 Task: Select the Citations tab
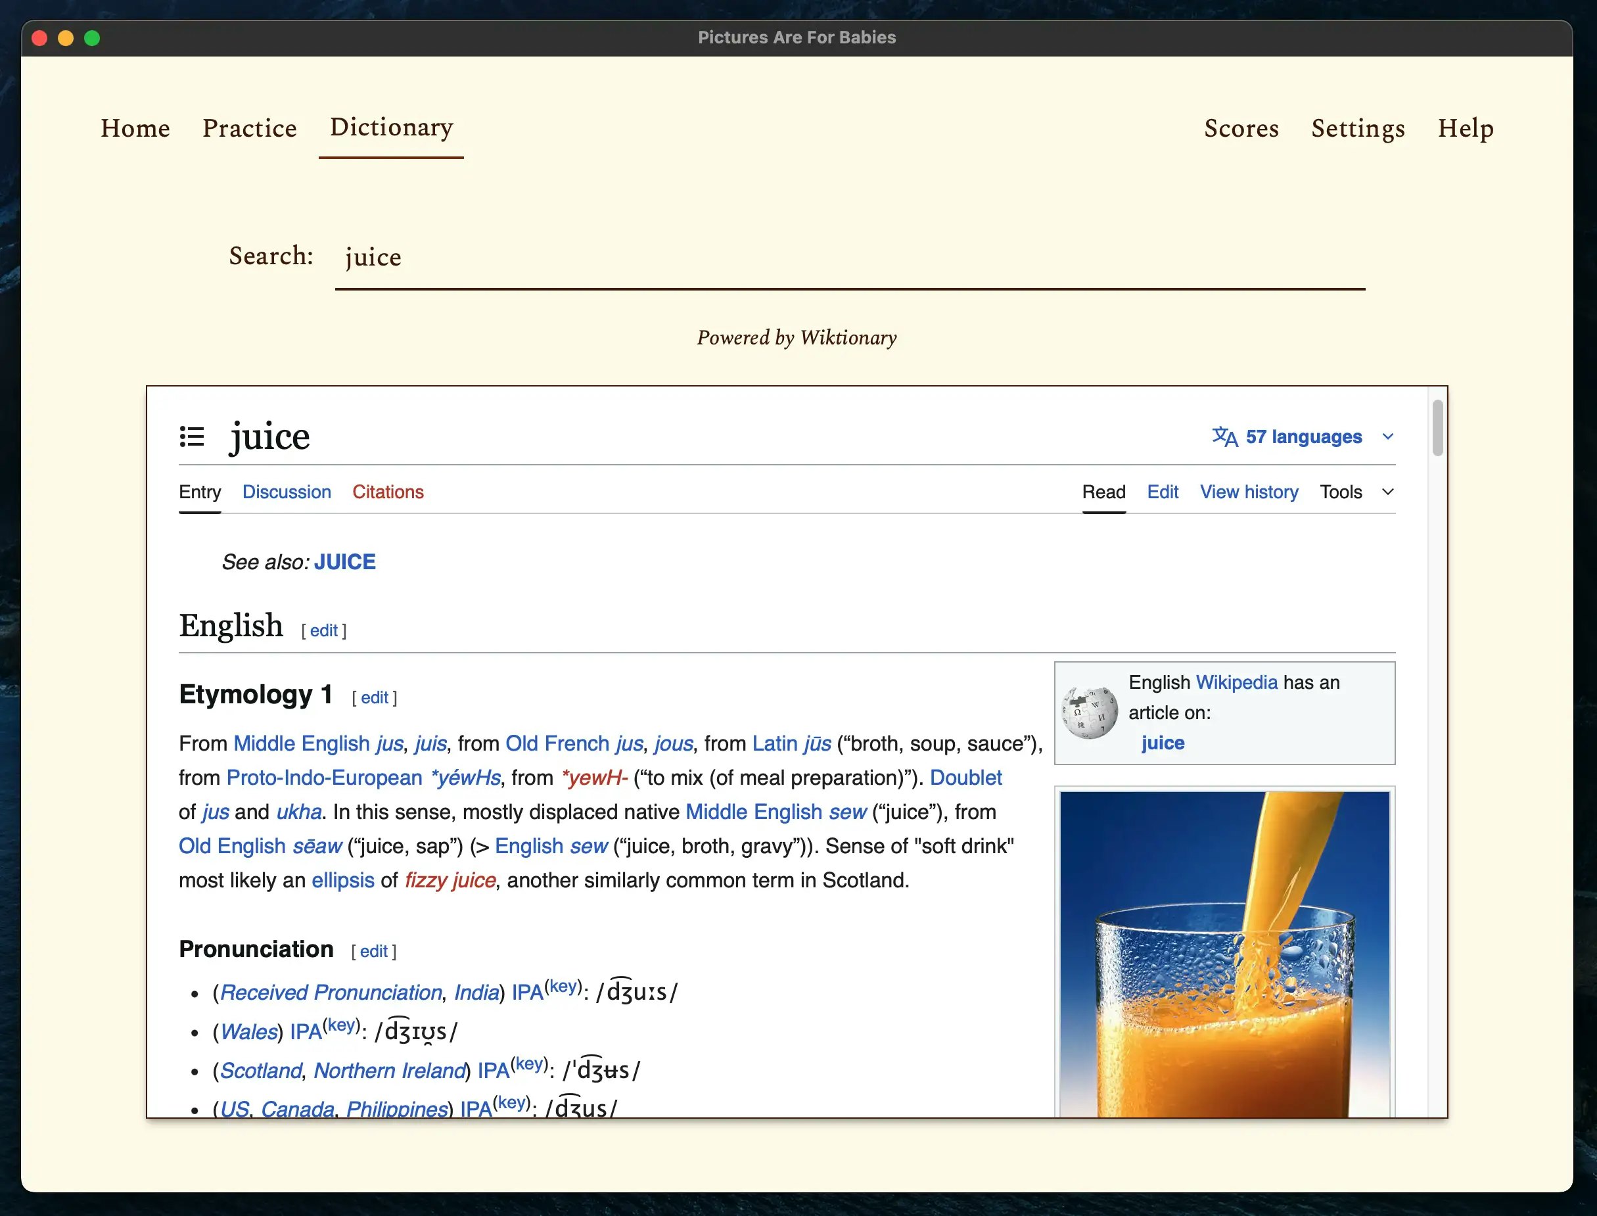pyautogui.click(x=388, y=492)
